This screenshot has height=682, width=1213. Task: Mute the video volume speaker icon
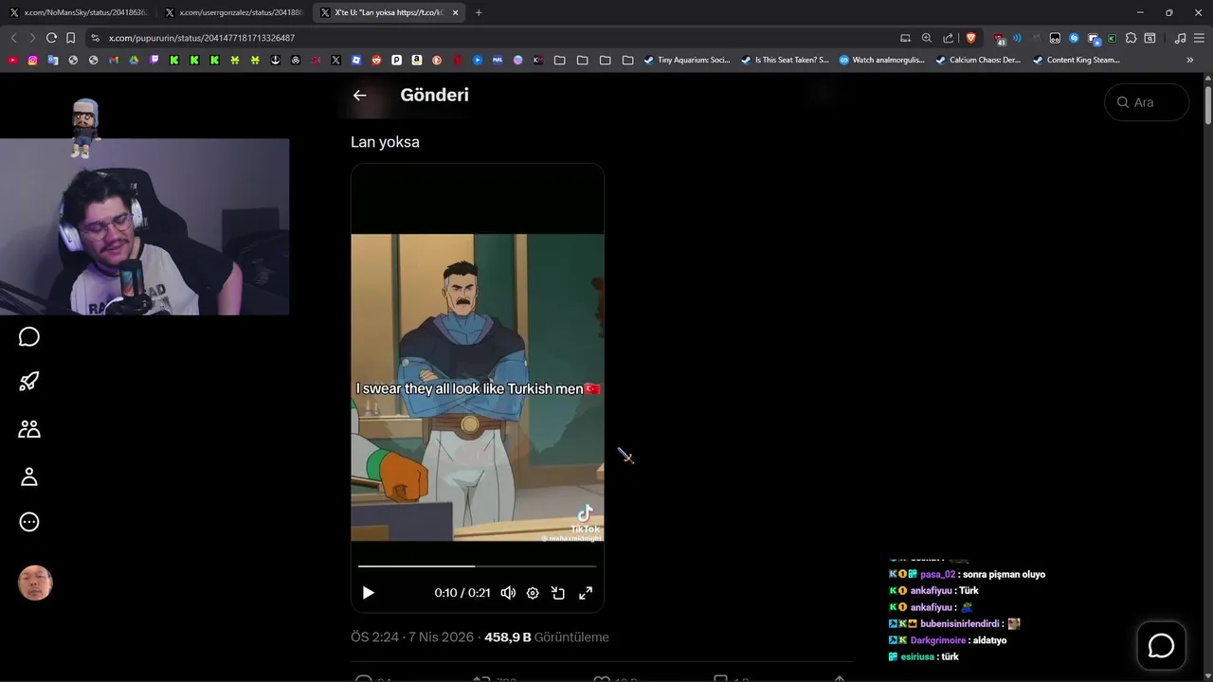508,593
